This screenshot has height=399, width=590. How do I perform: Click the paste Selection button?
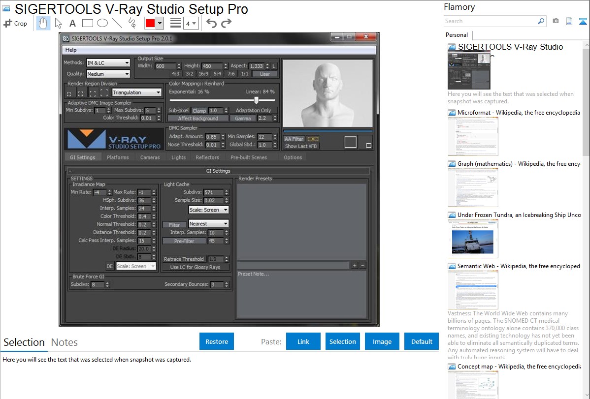click(x=342, y=341)
